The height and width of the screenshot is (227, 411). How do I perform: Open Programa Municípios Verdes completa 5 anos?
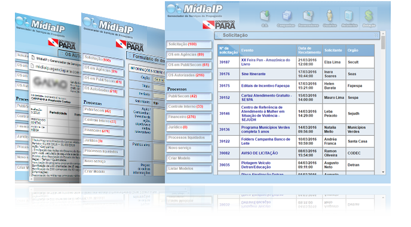(x=265, y=129)
